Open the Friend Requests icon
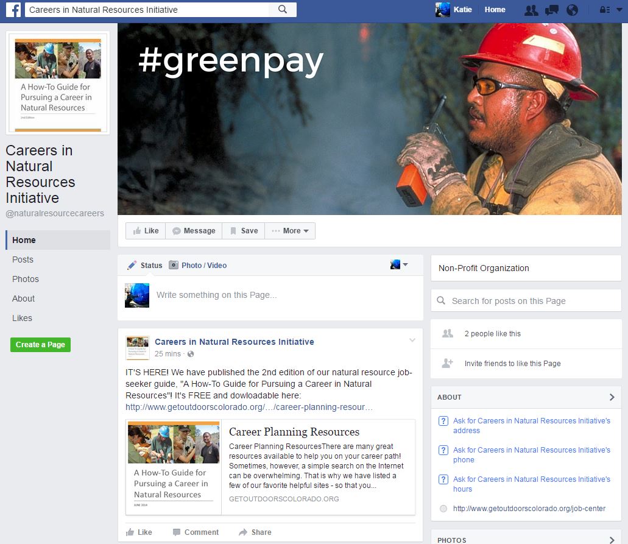 pyautogui.click(x=531, y=9)
